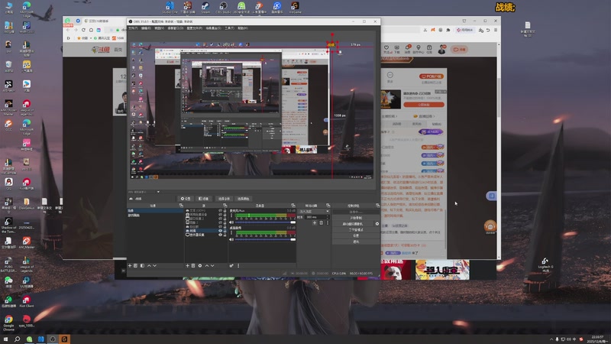Screen dimensions: 611x344
Task: Open WeGame desktop shortcut
Action: click(x=295, y=7)
